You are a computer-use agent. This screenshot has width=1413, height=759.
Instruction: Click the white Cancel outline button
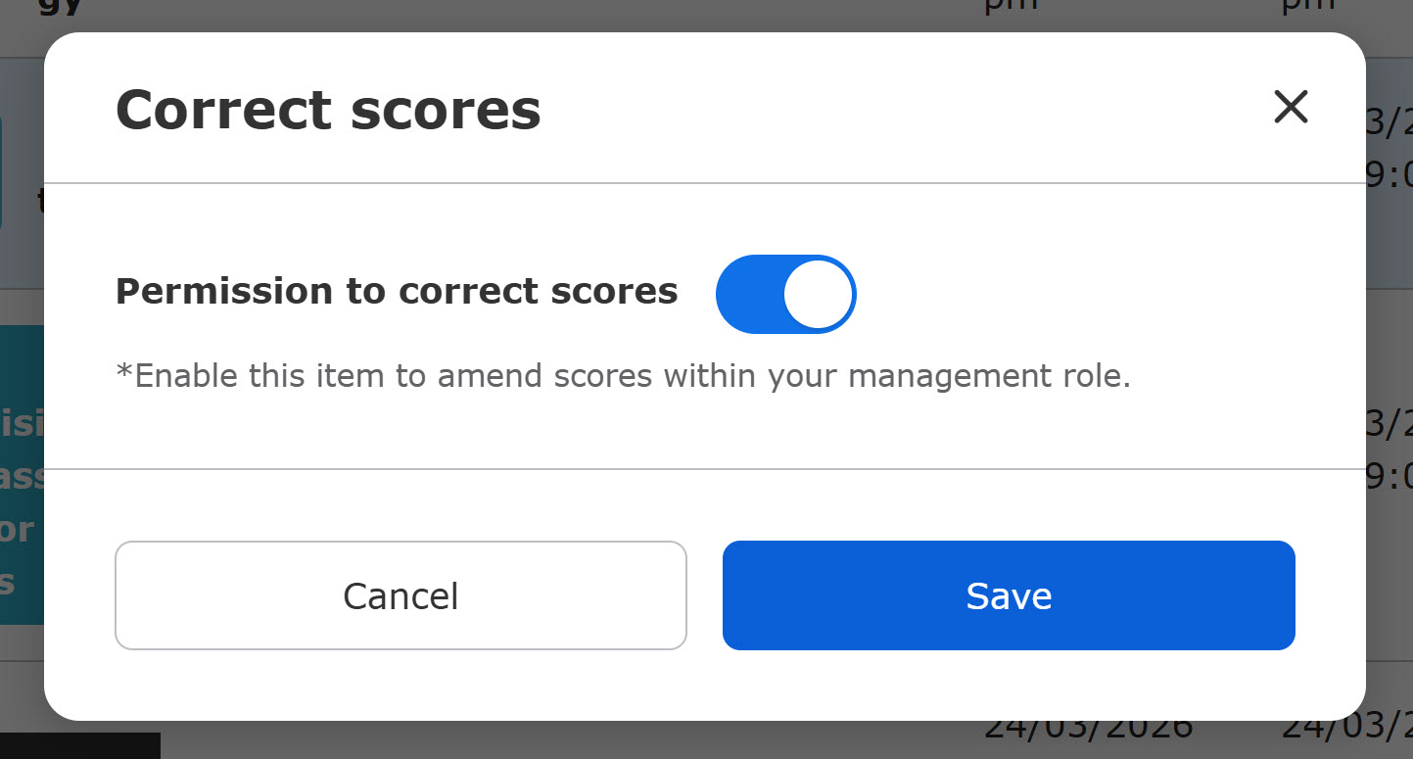400,595
